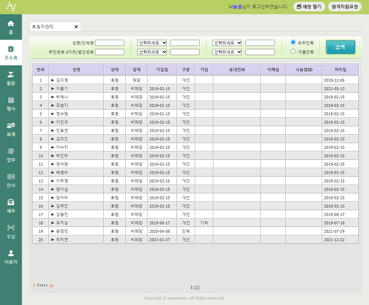Viewport: 369px width, 305px height.
Task: Close the 후원자관리 tab with X
Action: click(76, 27)
